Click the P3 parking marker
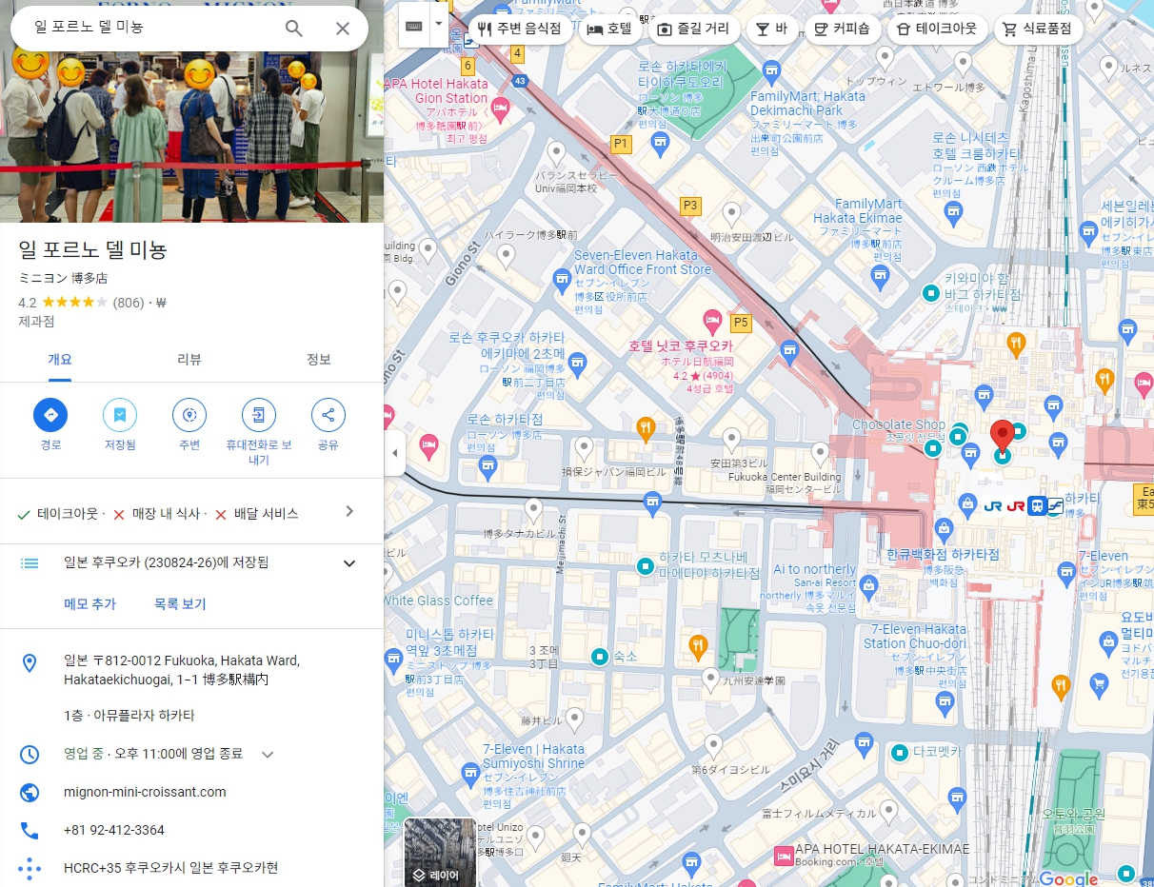The width and height of the screenshot is (1154, 887). click(689, 205)
